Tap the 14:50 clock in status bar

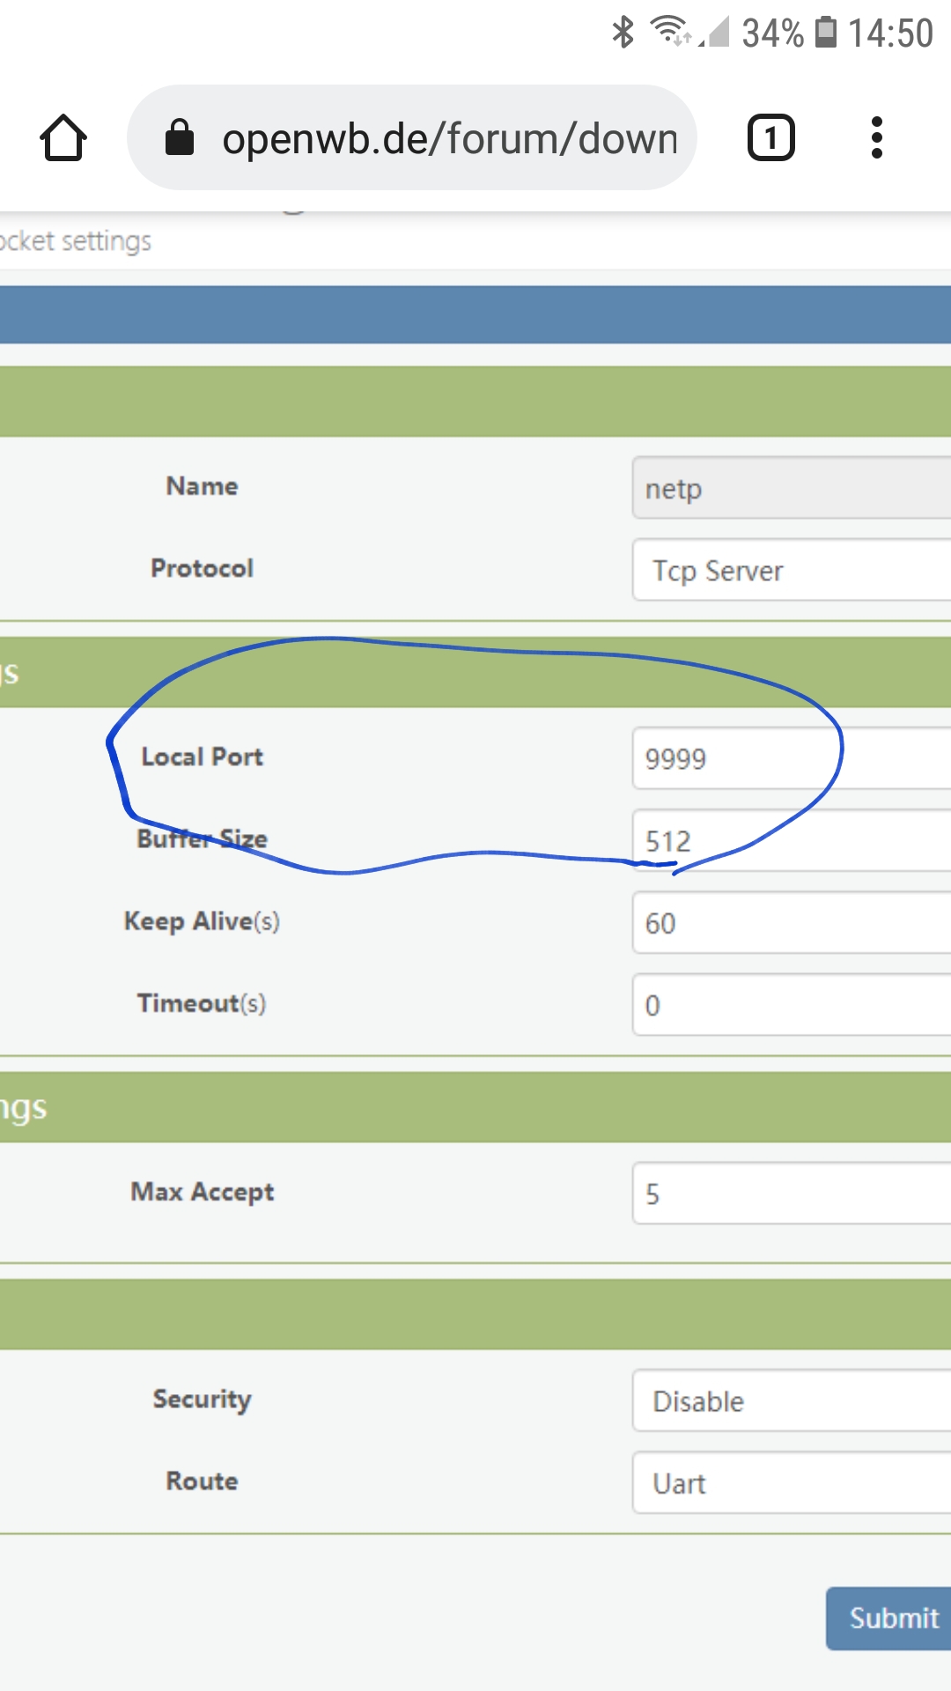point(890,33)
